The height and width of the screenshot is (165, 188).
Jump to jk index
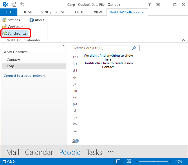pyautogui.click(x=75, y=84)
